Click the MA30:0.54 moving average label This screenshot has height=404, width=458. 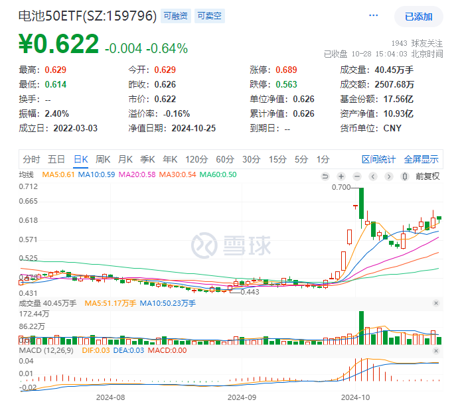[x=177, y=174]
